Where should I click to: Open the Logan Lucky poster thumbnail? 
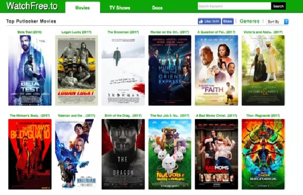click(77, 70)
